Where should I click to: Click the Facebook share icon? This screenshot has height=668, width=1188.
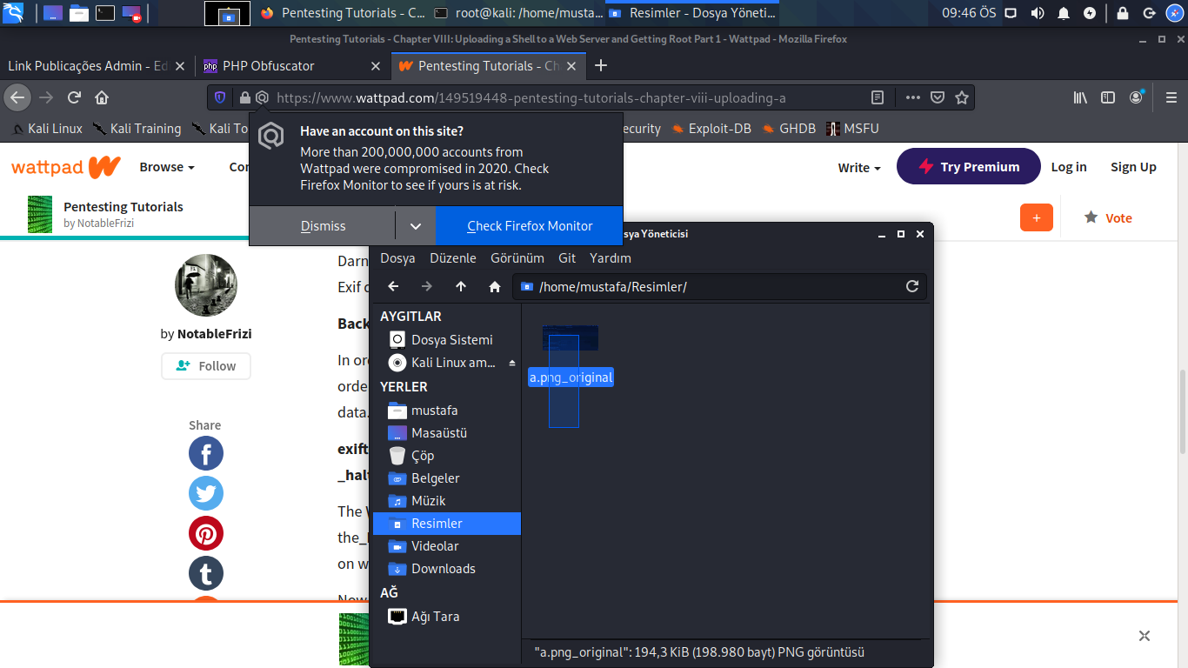(x=206, y=454)
